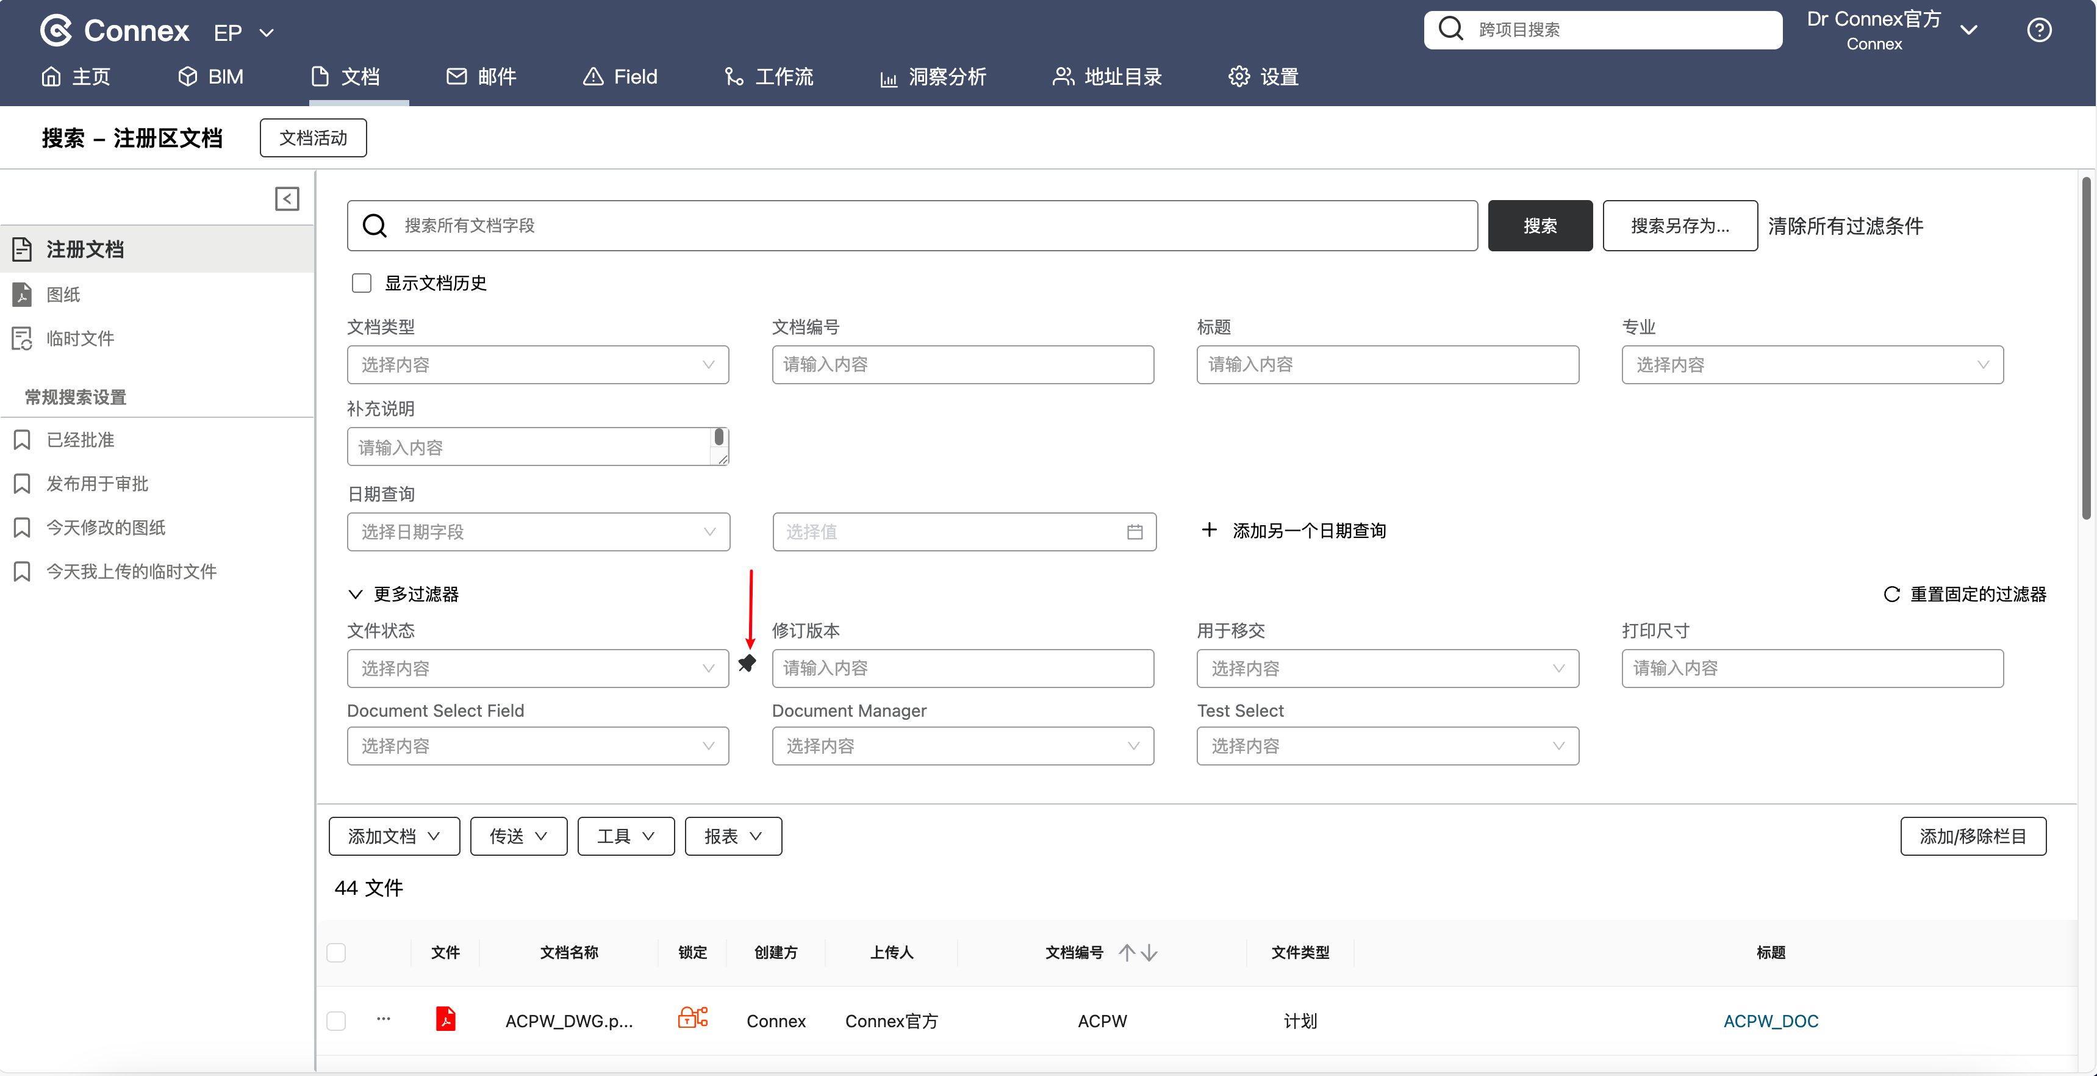
Task: Open the ACPW_DOC title link
Action: (1769, 1020)
